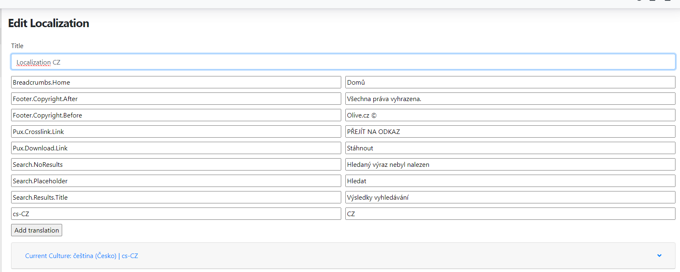Click the Search.NoResults key field
Screen dimensions: 680x272
click(176, 164)
